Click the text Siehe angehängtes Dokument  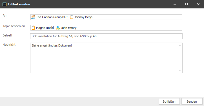(52, 45)
